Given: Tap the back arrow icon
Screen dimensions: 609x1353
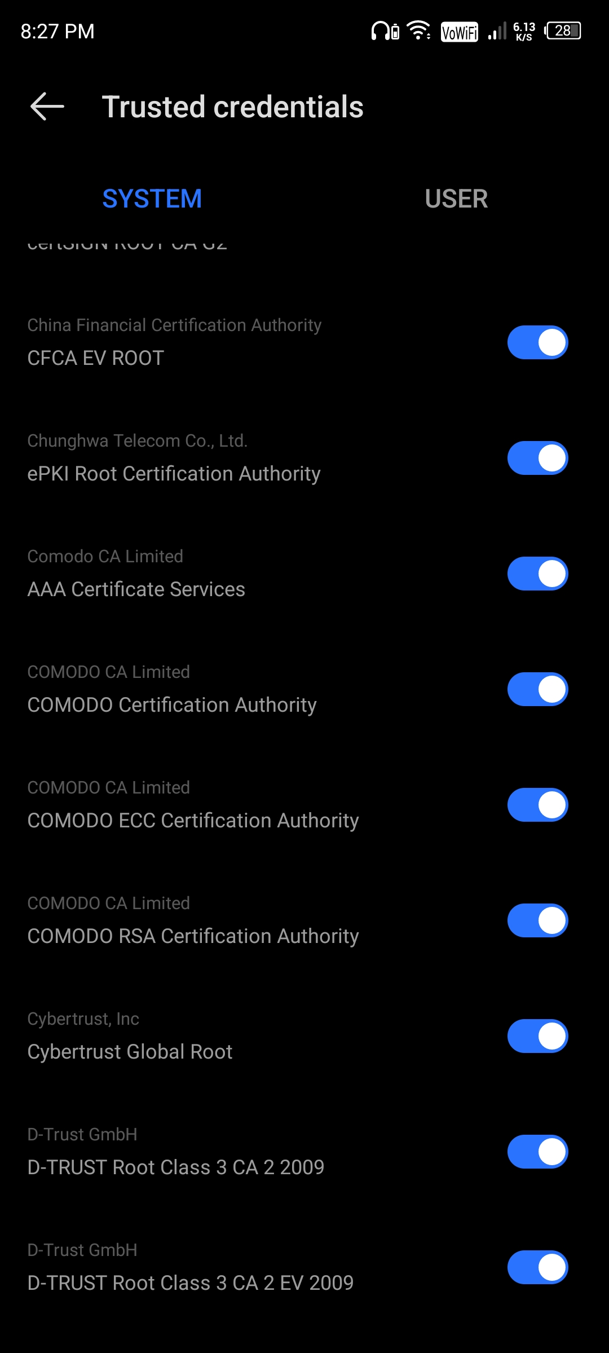Looking at the screenshot, I should [x=47, y=107].
